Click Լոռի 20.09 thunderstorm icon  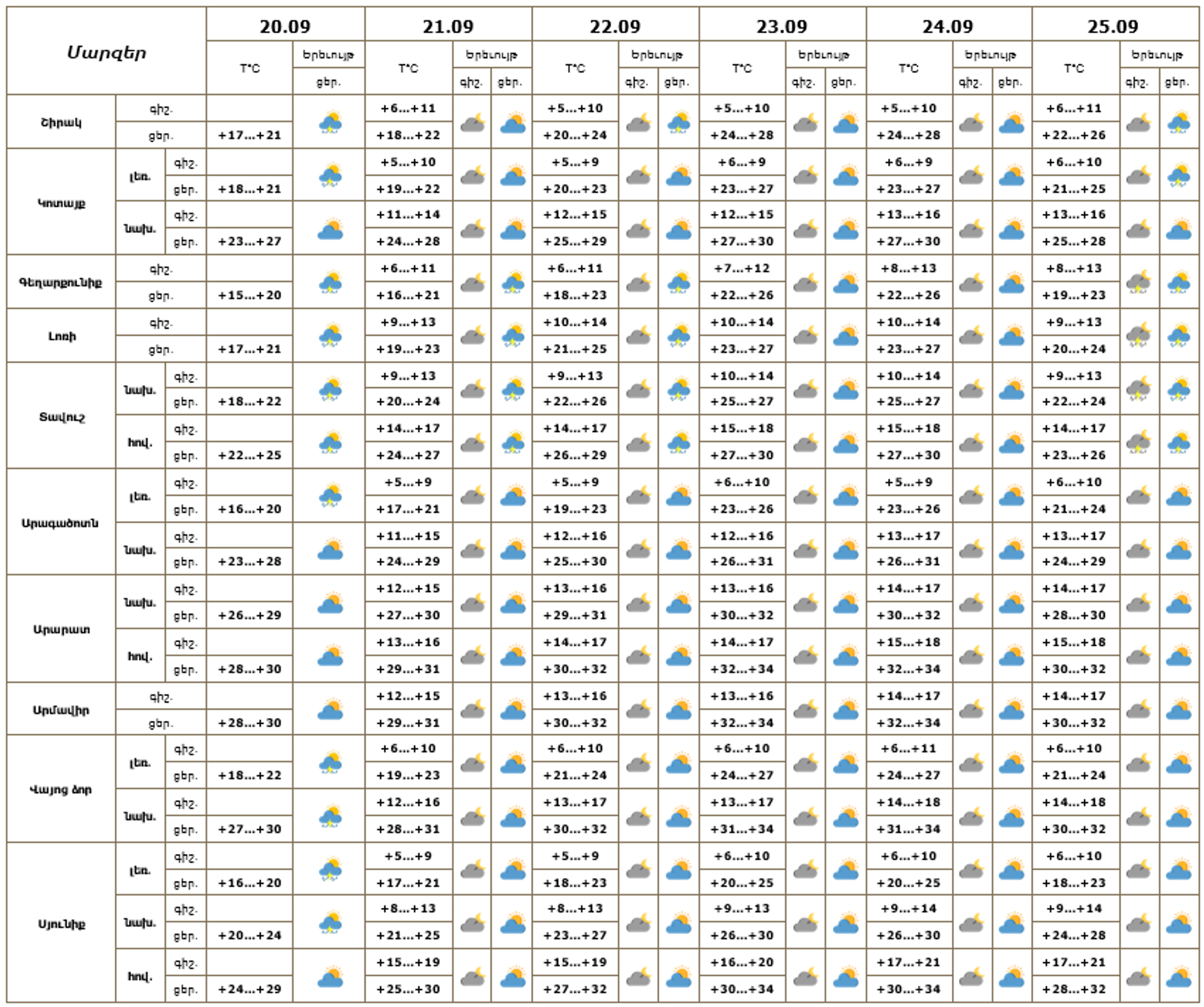[x=330, y=336]
